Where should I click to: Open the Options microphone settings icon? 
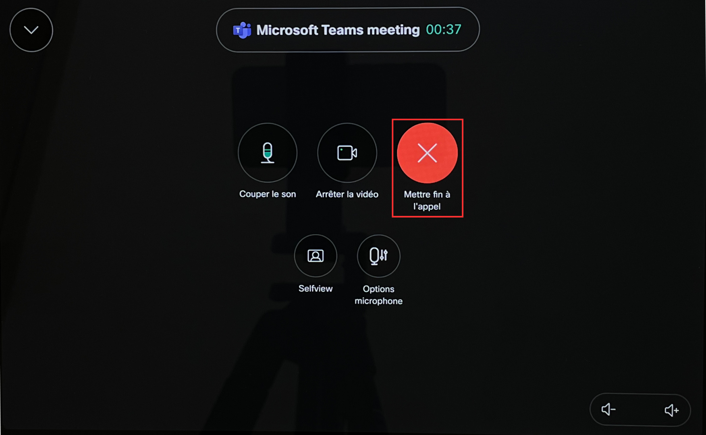[378, 256]
